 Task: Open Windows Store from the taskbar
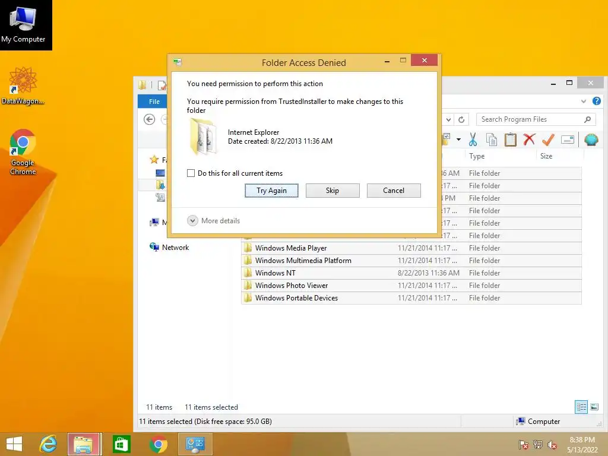[121, 444]
